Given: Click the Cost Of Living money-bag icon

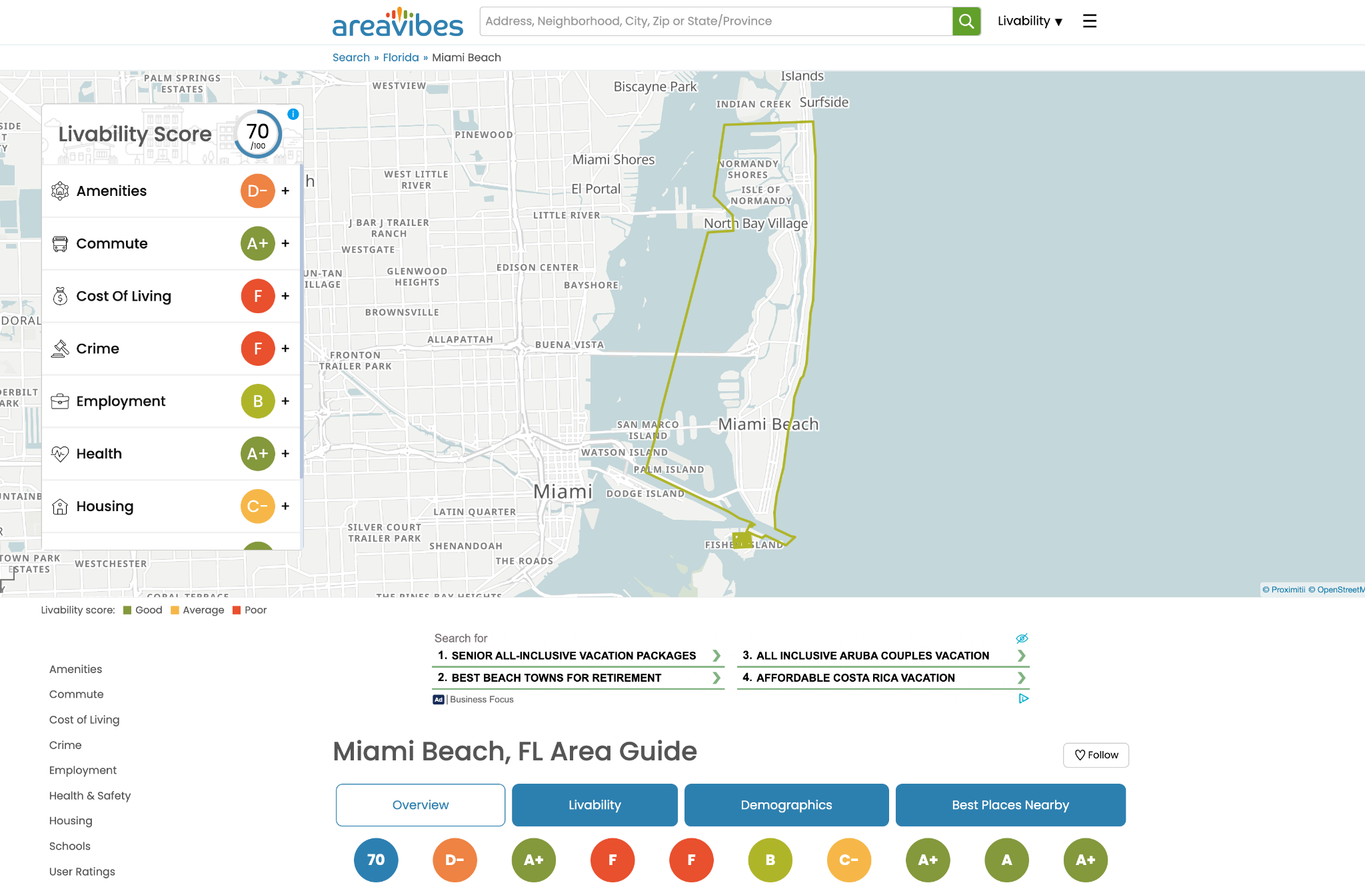Looking at the screenshot, I should [x=60, y=296].
